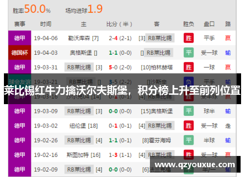Click green 平 badge for 19-03-09 match
The image size is (245, 177).
[x=189, y=111]
